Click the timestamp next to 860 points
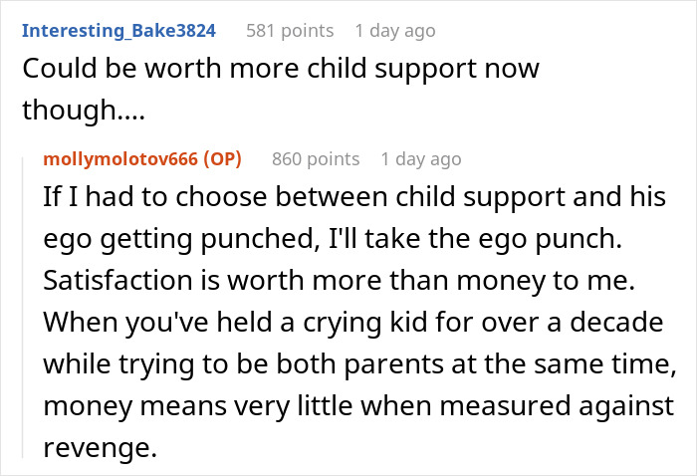697x476 pixels. 420,158
